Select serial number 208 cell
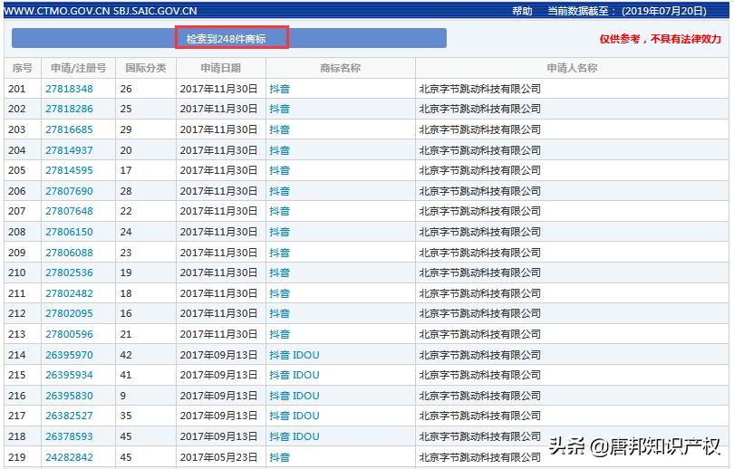This screenshot has width=734, height=469. tap(23, 232)
